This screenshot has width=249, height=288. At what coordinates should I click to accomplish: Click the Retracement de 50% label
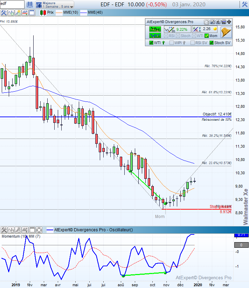[217, 120]
